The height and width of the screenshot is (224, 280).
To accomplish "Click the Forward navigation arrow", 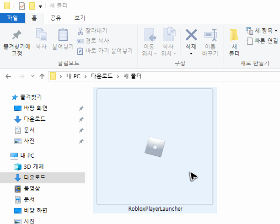I will (x=22, y=76).
